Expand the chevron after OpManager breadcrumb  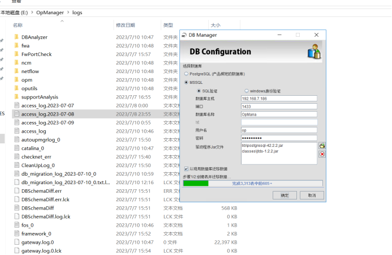click(68, 12)
